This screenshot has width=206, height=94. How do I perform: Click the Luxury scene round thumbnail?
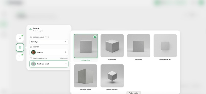33,52
